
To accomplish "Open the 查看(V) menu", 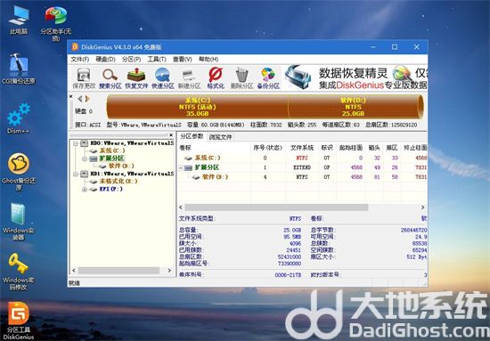I will (183, 59).
